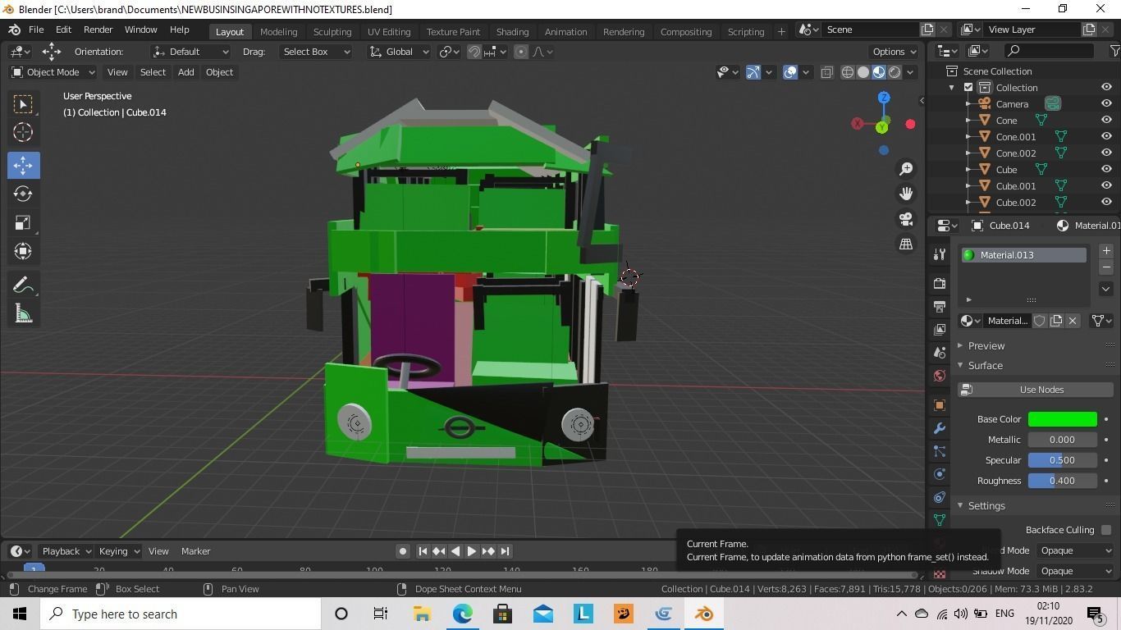Enable Backface Culling checkbox

point(1106,530)
